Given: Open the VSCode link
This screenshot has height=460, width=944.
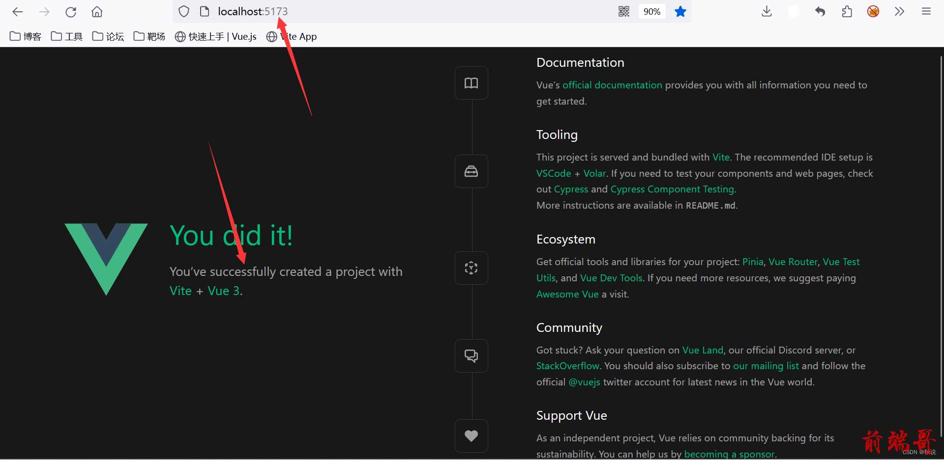Looking at the screenshot, I should click(554, 173).
